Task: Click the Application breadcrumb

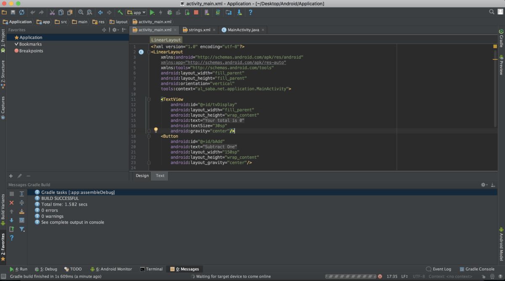Action: pos(17,22)
